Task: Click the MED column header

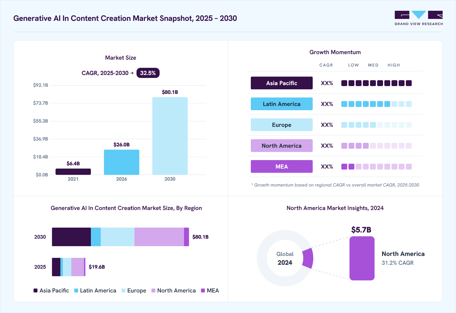Action: (373, 65)
